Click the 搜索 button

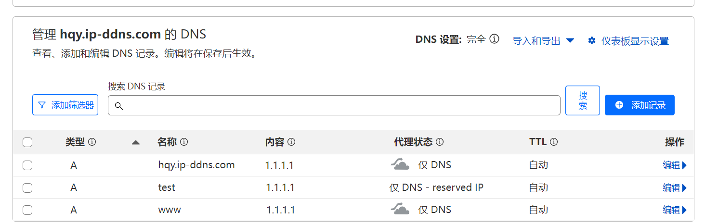583,100
